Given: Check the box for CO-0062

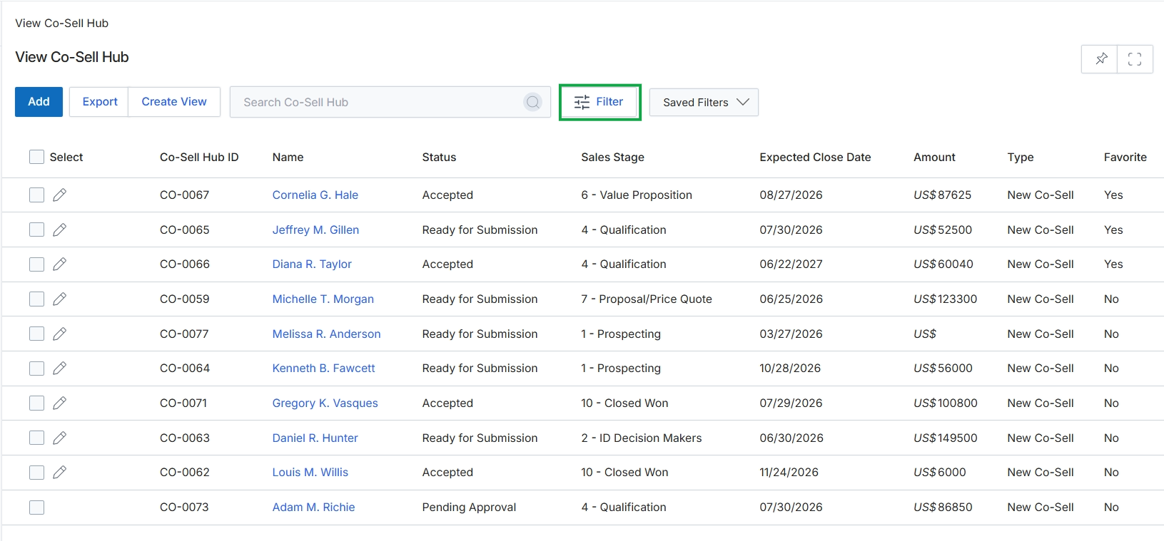Looking at the screenshot, I should [x=36, y=473].
